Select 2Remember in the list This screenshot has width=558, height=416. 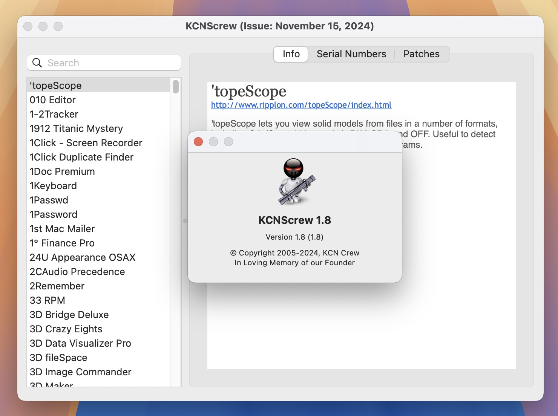pyautogui.click(x=99, y=286)
